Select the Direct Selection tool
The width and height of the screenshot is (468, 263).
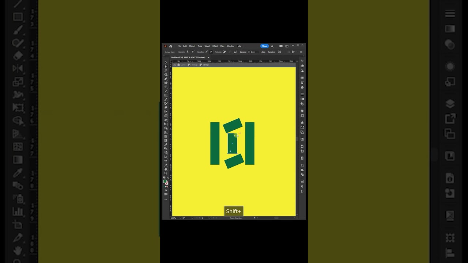(166, 66)
